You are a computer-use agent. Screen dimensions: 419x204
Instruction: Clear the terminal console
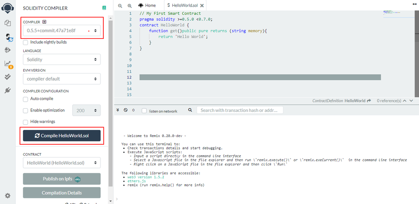(126, 110)
